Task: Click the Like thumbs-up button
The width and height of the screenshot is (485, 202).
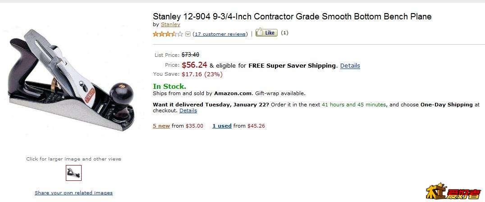Action: [x=266, y=32]
